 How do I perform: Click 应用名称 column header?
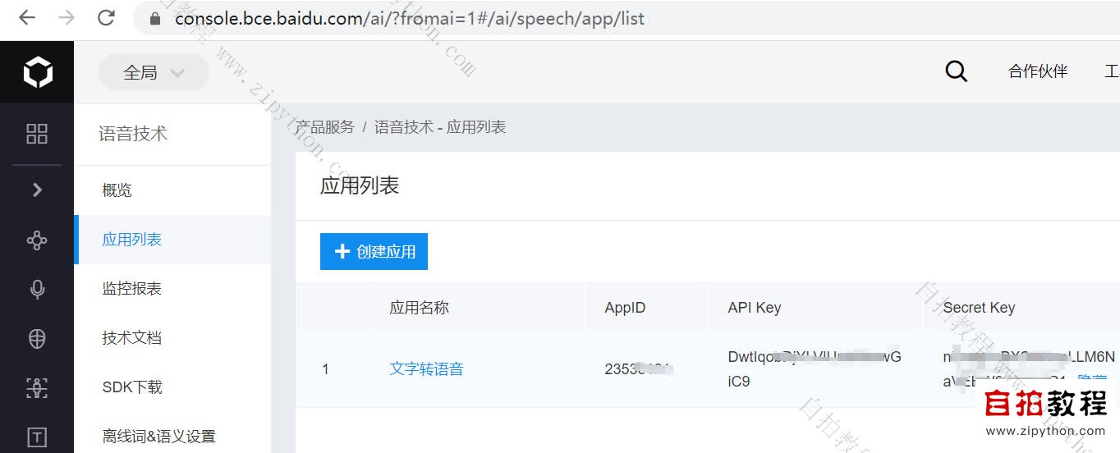[x=419, y=308]
